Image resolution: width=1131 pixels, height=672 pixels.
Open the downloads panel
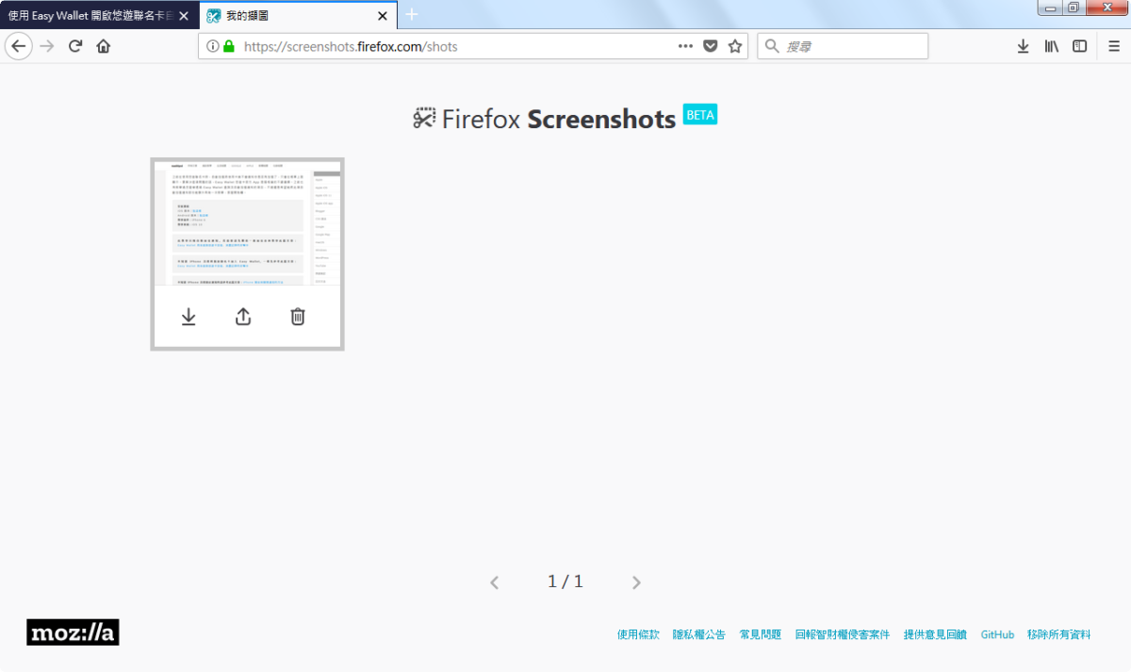pos(1023,46)
